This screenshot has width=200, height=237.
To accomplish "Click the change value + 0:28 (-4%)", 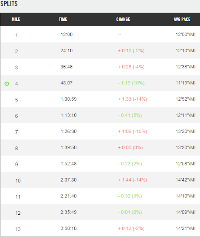I will [131, 67].
